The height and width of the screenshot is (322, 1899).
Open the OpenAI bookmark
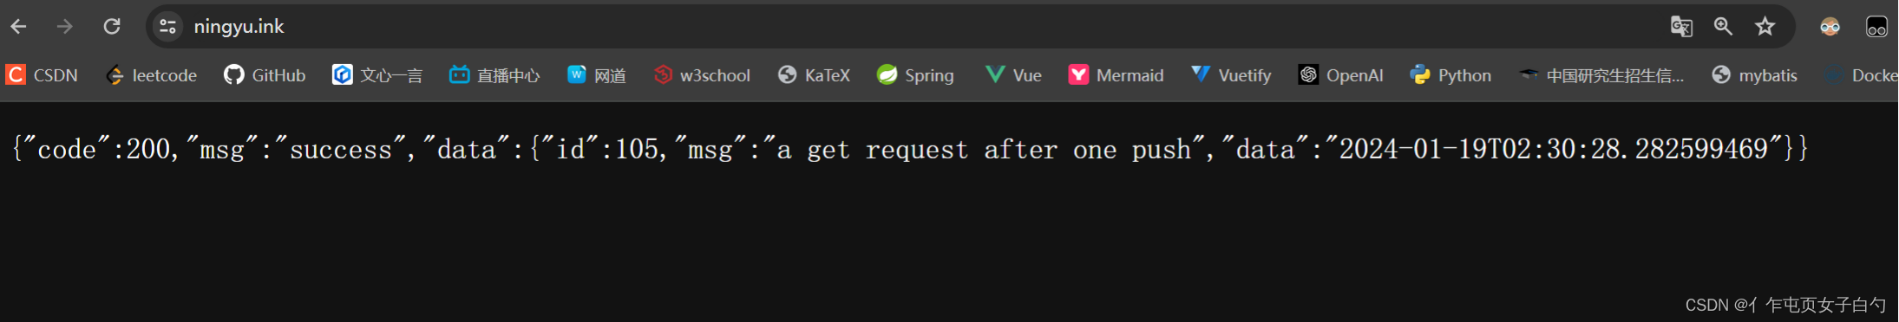click(1340, 75)
